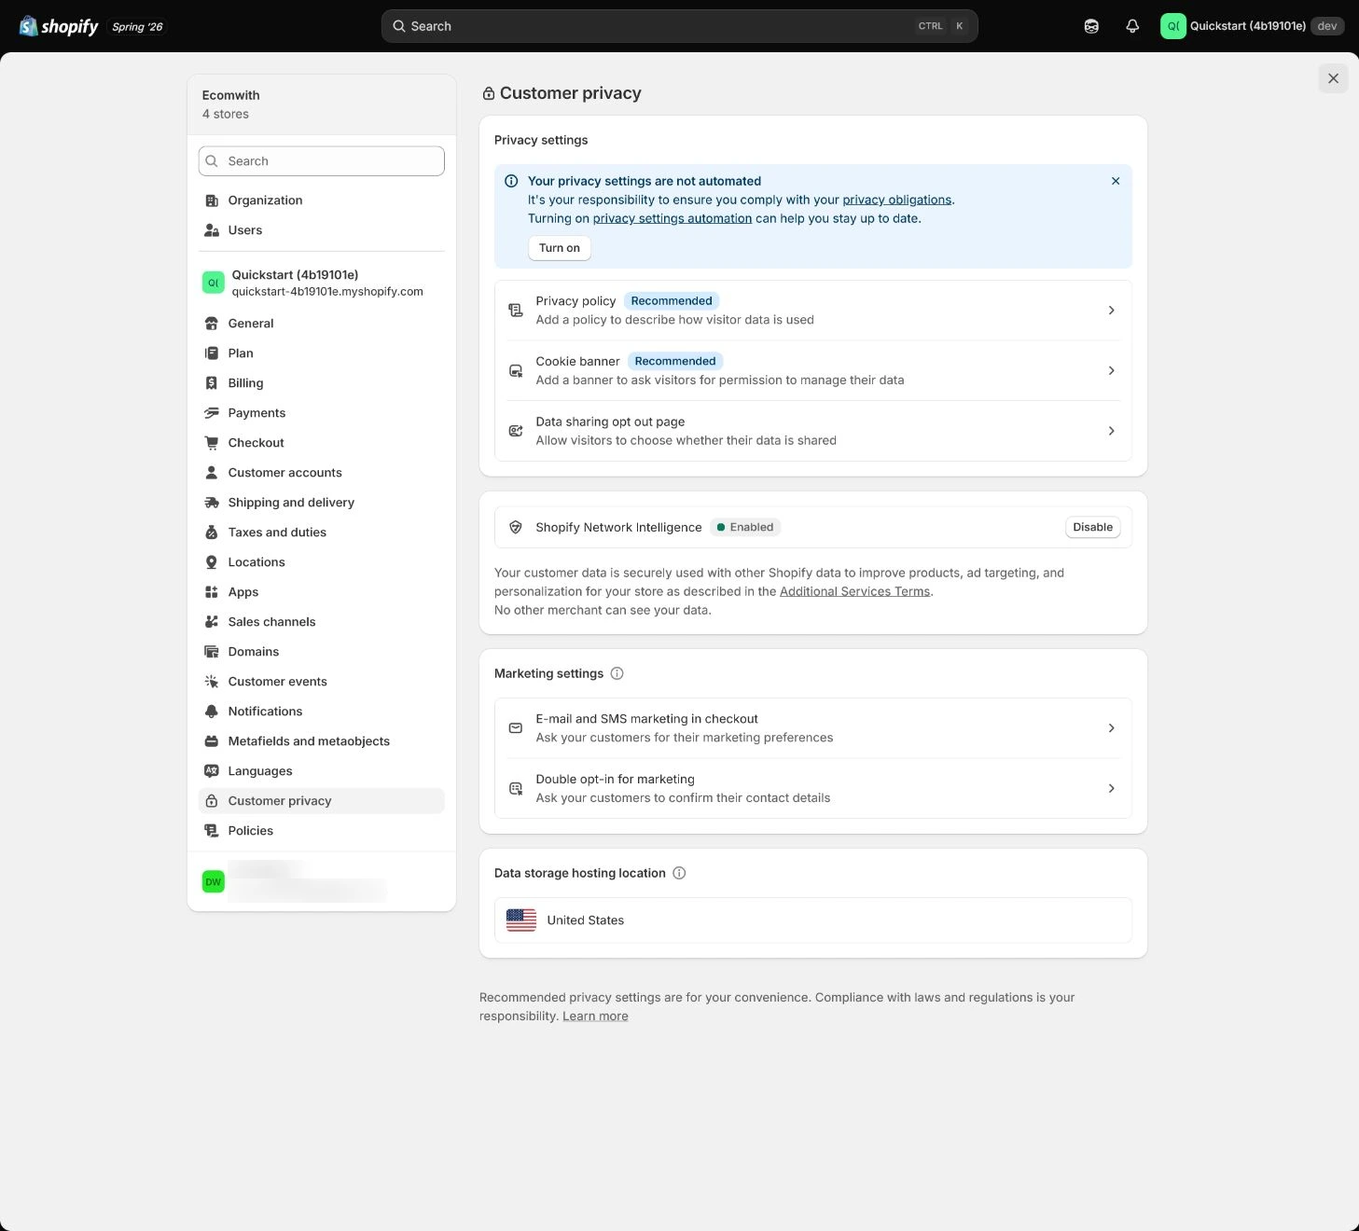The width and height of the screenshot is (1359, 1231).
Task: Click the Taxes and duties icon
Action: pos(212,533)
